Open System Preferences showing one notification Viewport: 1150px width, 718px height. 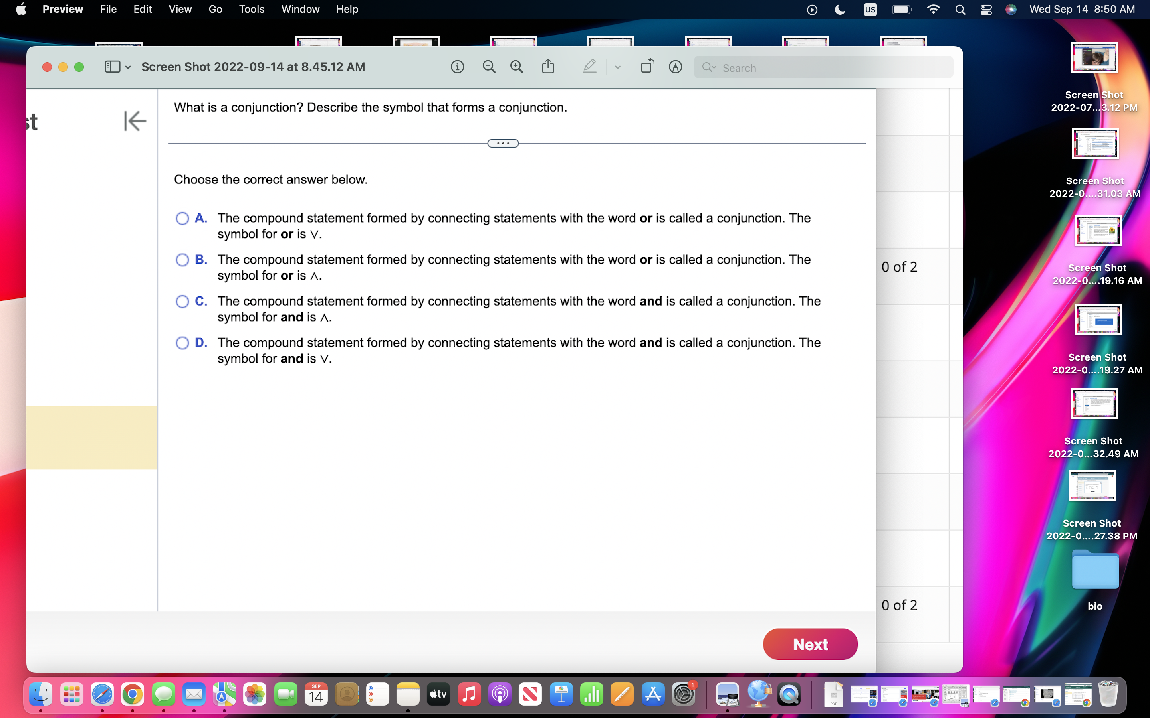click(x=683, y=694)
